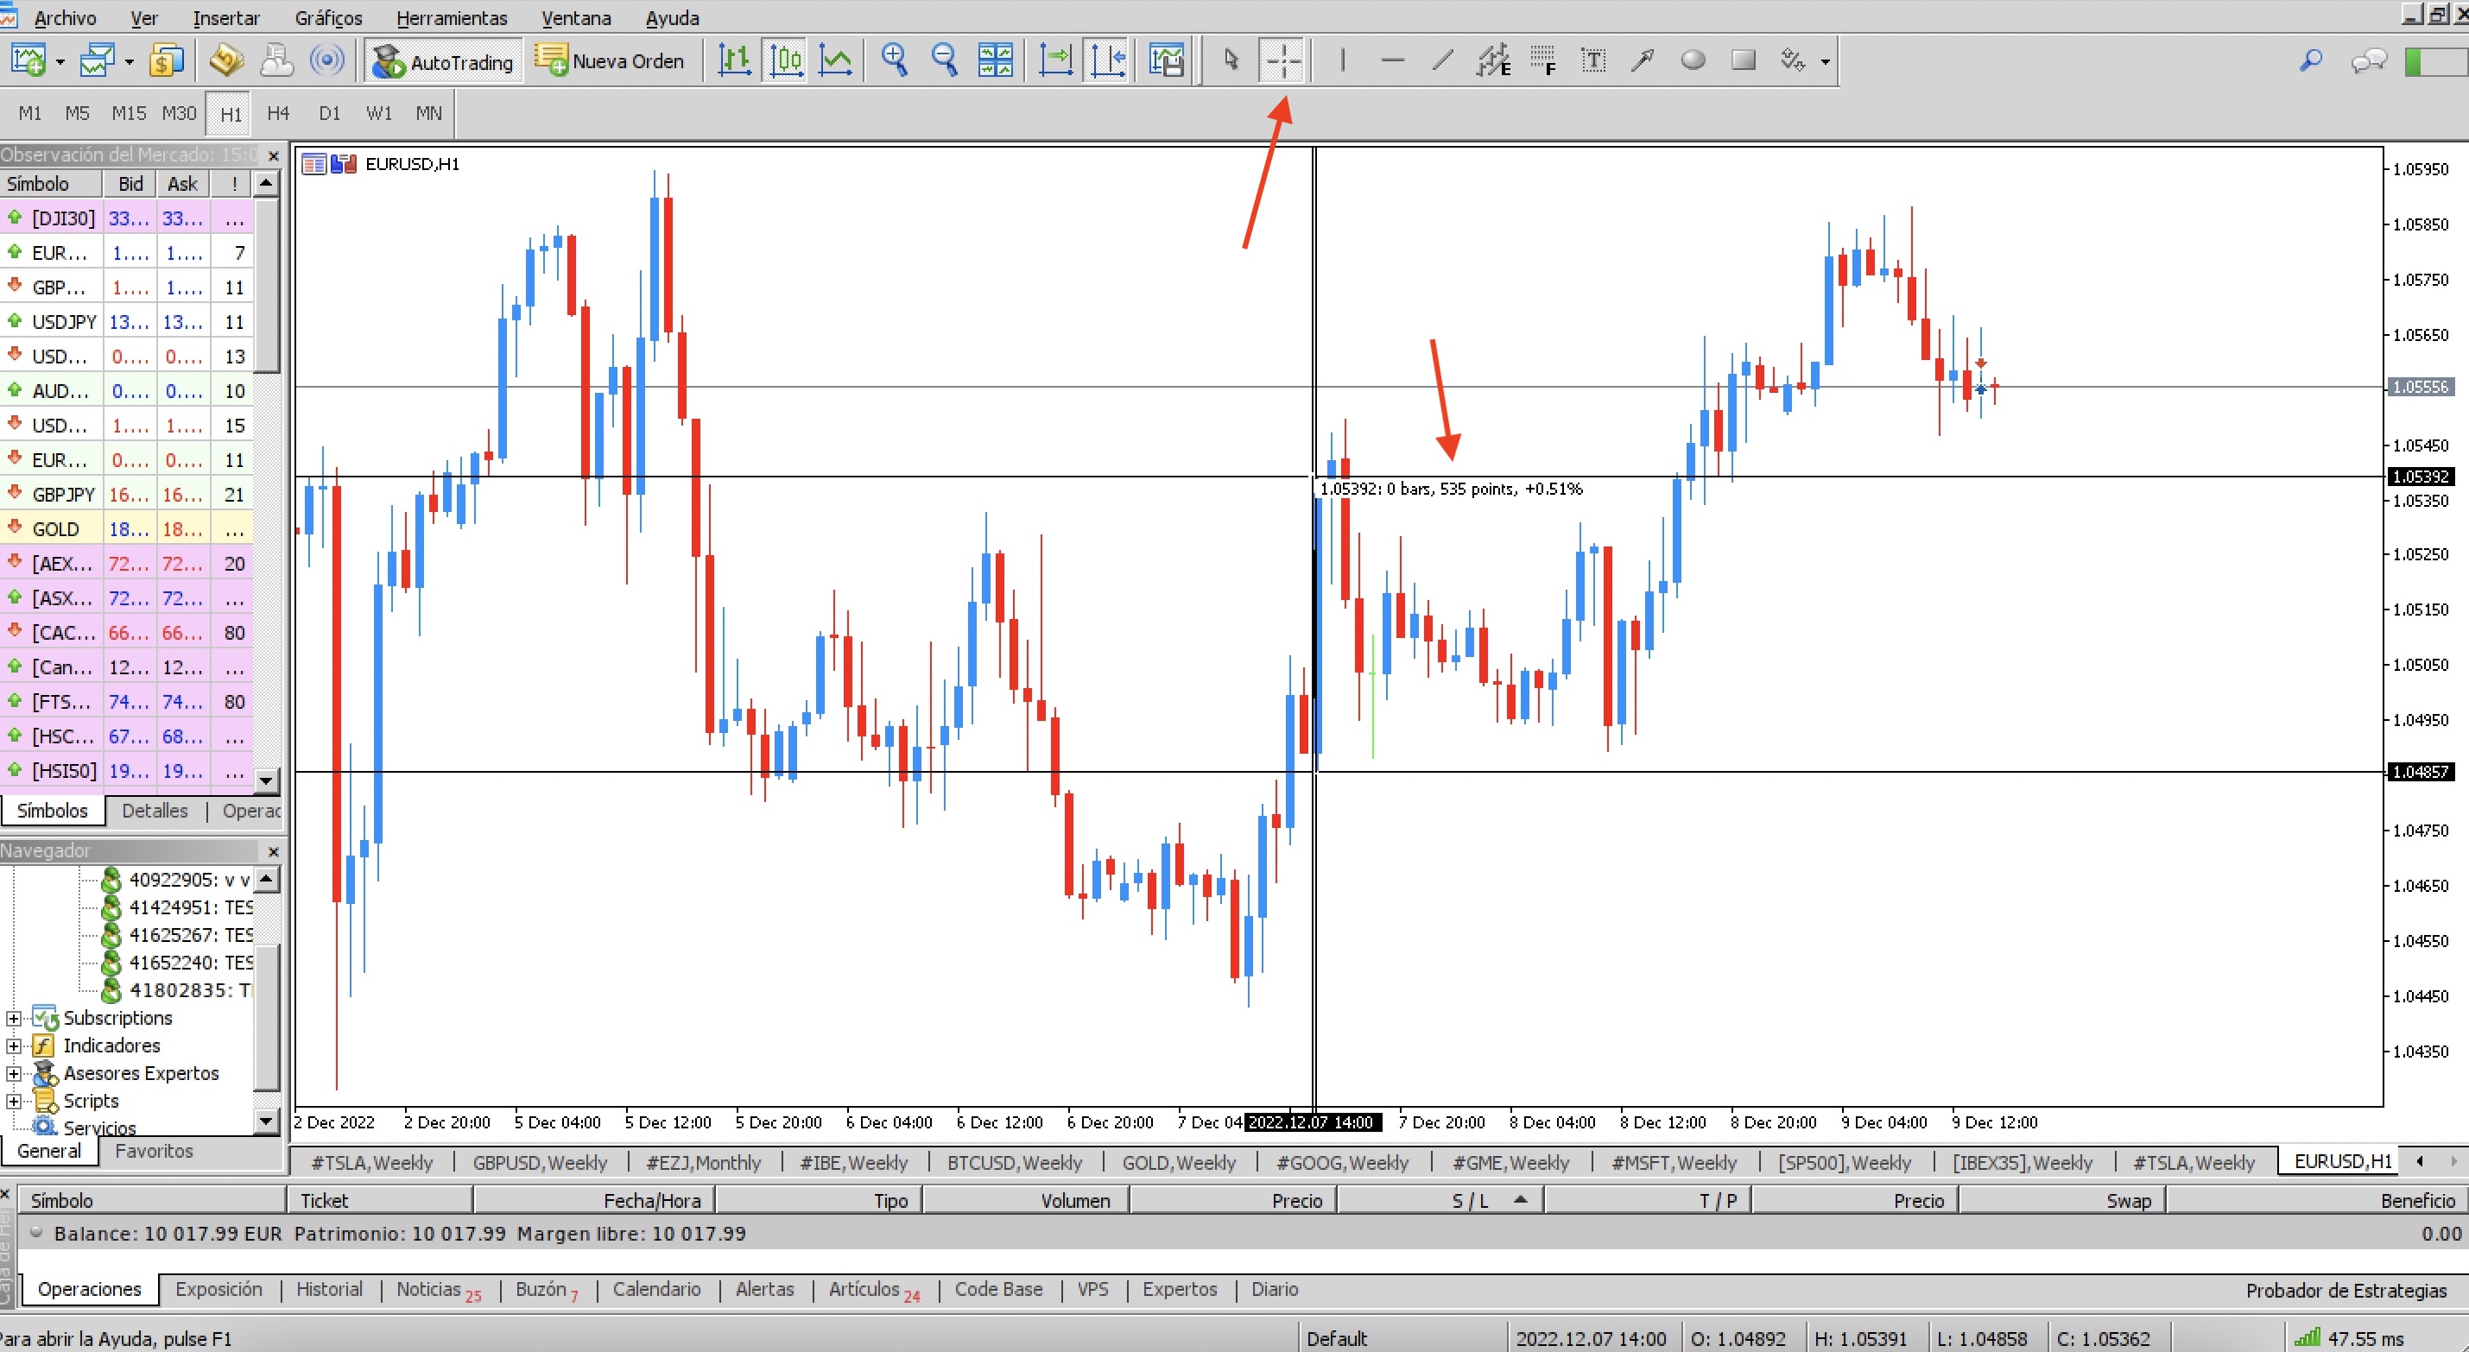Toggle chart shift icon
This screenshot has width=2469, height=1352.
tap(1106, 61)
